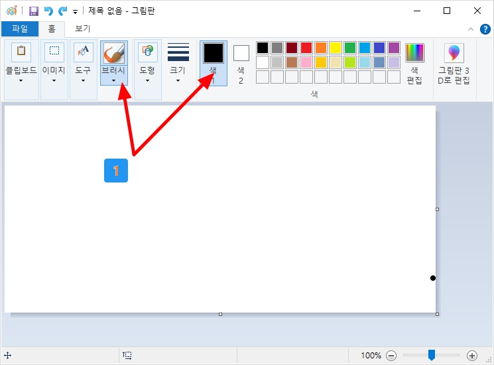
Task: Open Paint help via question mark
Action: pos(485,29)
